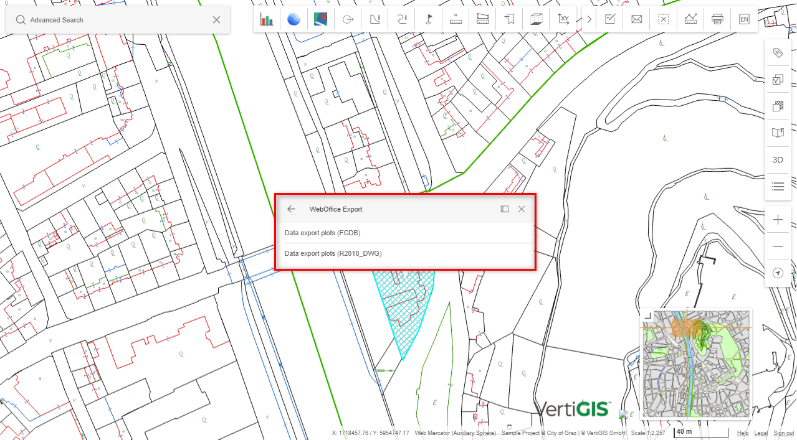Screen dimensions: 797x440
Task: Toggle the layer list panel
Action: coord(778,185)
